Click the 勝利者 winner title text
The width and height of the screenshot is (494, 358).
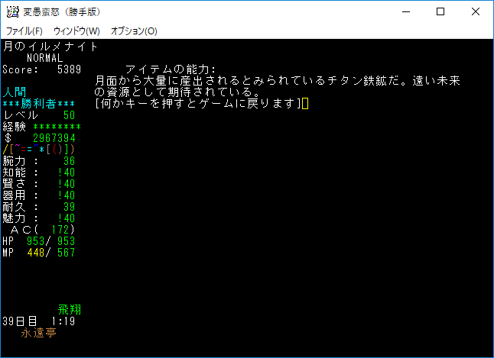pos(38,104)
